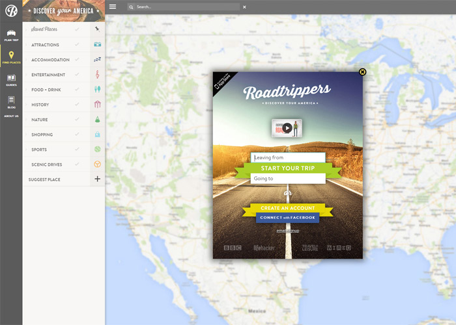Click the Shopping bag icon
Viewport: 456px width, 325px height.
pos(98,135)
